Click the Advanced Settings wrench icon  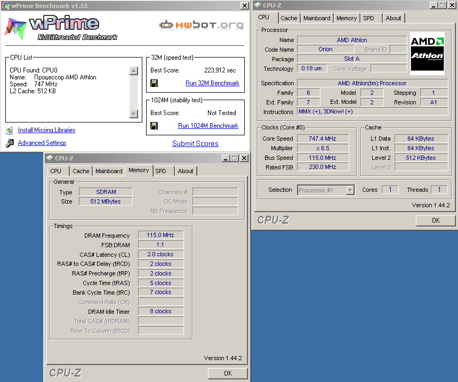(x=10, y=143)
